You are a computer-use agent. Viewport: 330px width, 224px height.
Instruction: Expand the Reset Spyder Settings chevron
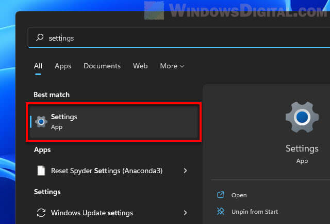tap(185, 171)
